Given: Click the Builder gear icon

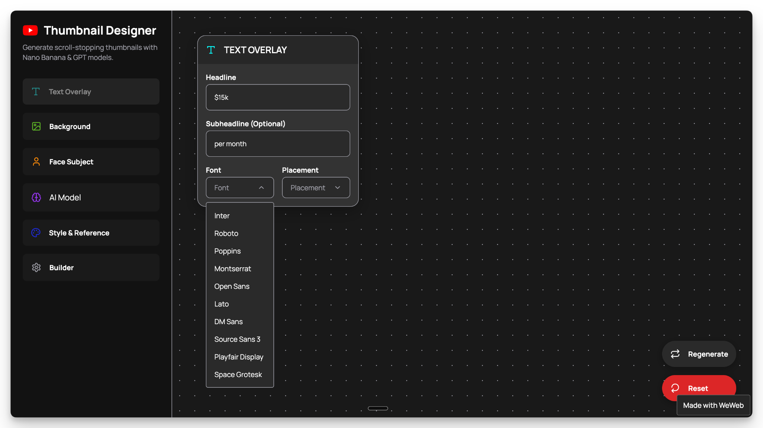Looking at the screenshot, I should tap(36, 268).
